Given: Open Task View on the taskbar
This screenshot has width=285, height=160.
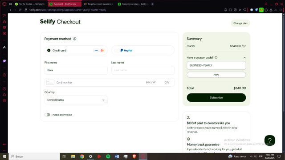Looking at the screenshot, I should pyautogui.click(x=64, y=156).
